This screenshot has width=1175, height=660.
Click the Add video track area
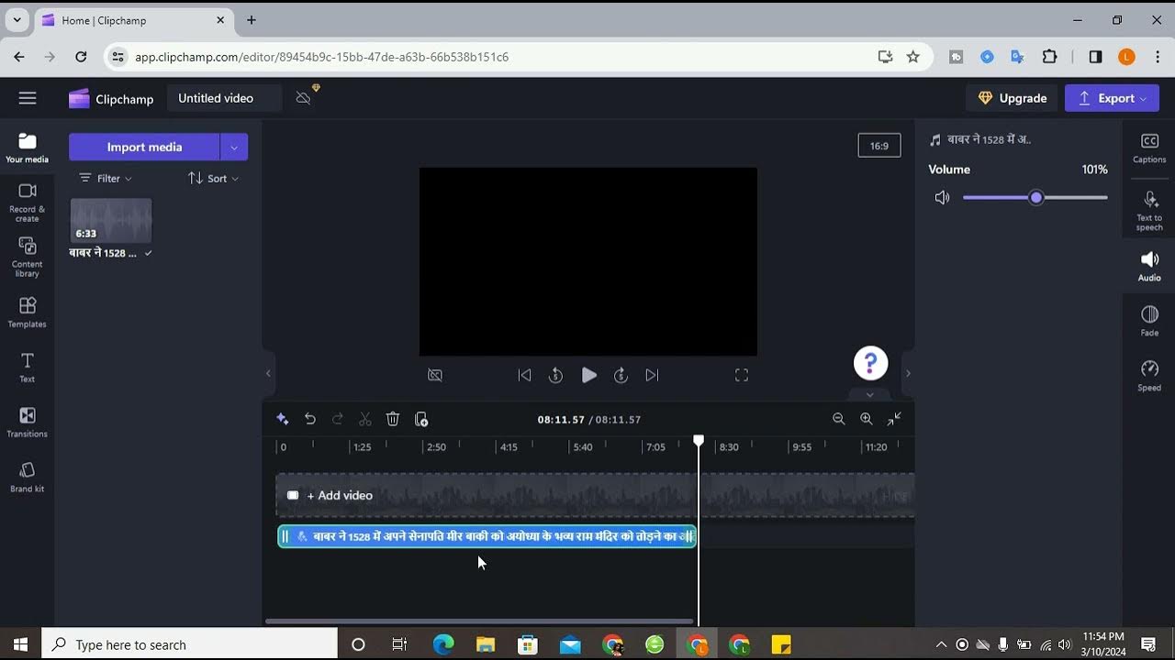point(595,495)
